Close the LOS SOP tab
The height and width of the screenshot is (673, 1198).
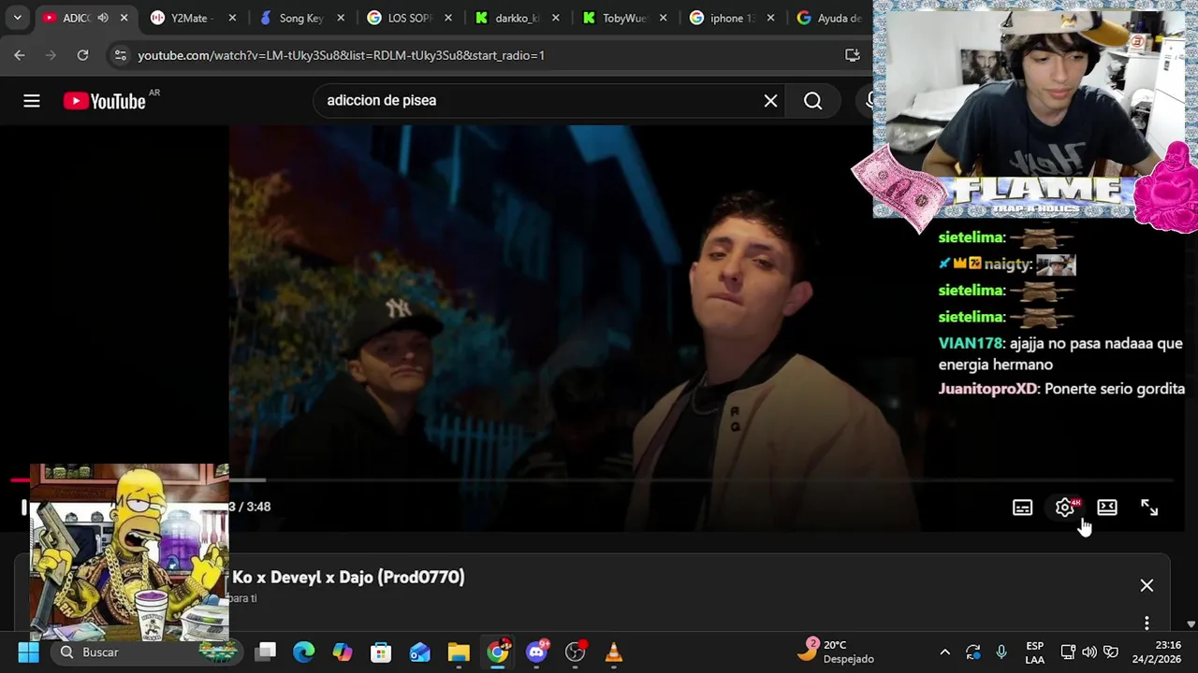pyautogui.click(x=449, y=18)
